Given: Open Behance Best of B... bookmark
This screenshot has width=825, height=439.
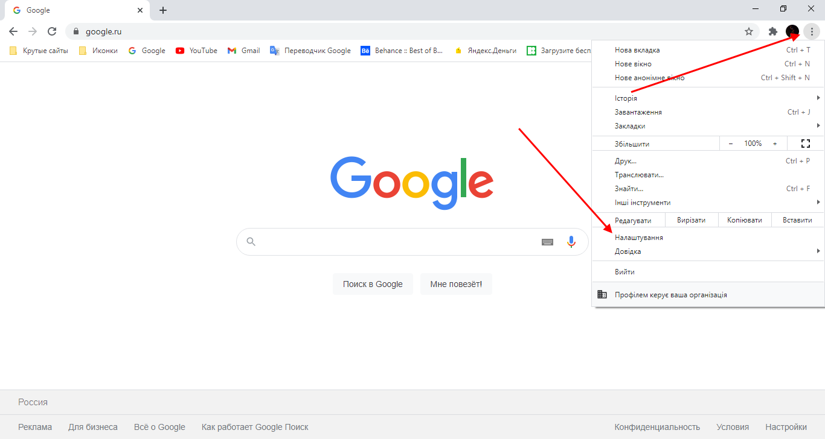Looking at the screenshot, I should (x=402, y=51).
